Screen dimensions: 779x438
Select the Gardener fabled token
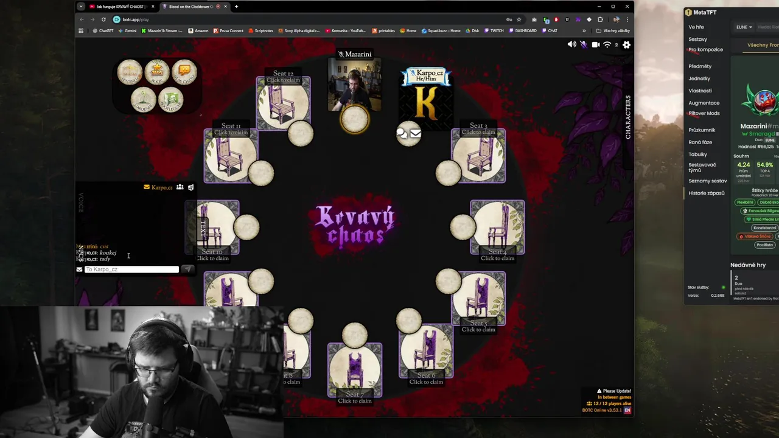click(144, 100)
